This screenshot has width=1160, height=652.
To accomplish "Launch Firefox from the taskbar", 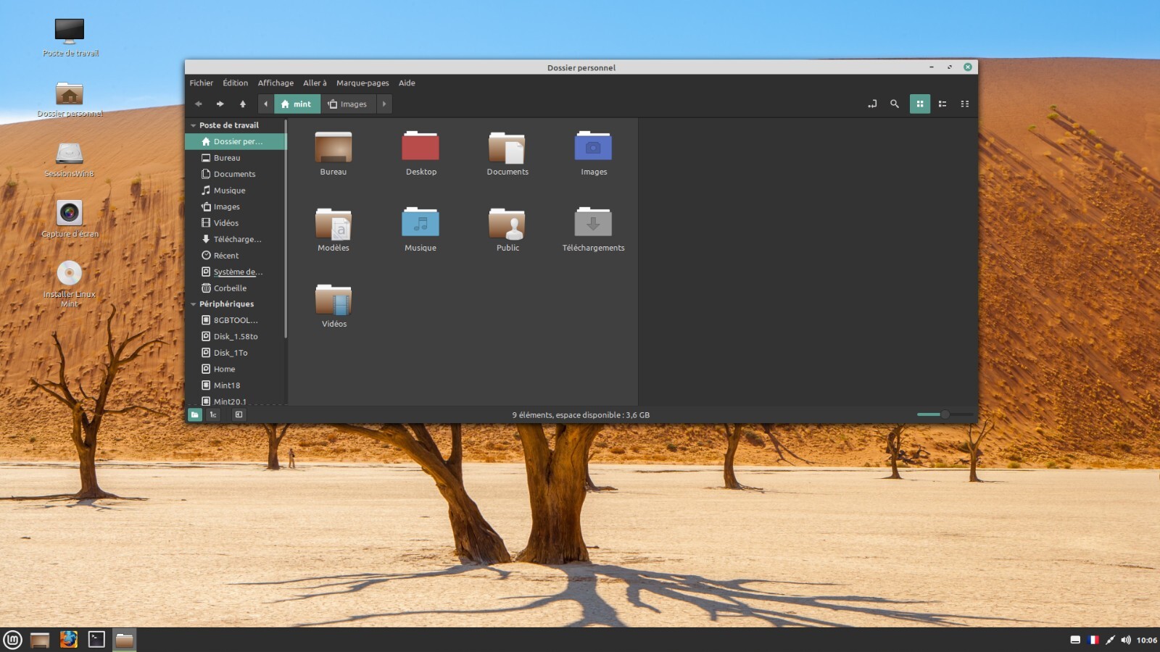I will tap(68, 640).
